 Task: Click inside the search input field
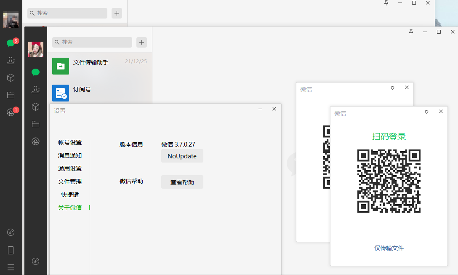[92, 42]
